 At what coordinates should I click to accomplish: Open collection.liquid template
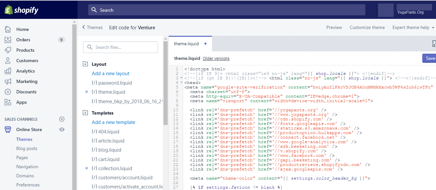coord(112,169)
